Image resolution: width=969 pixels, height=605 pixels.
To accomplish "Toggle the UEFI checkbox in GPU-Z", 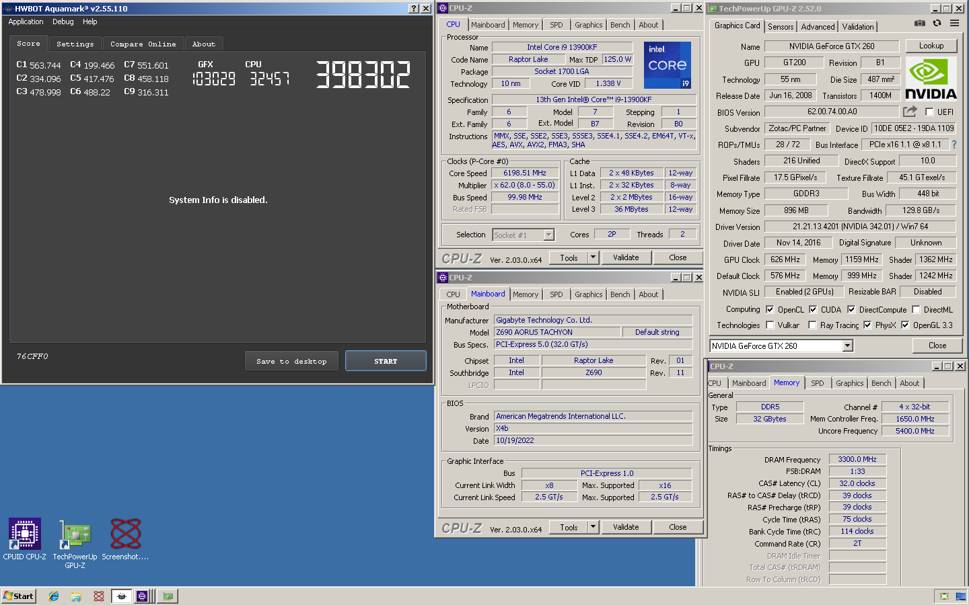I will [x=929, y=112].
